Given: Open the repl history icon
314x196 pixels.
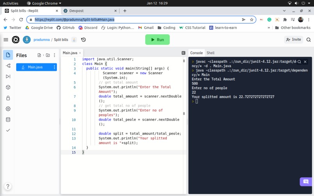Looking at the screenshot, I should 83,40.
